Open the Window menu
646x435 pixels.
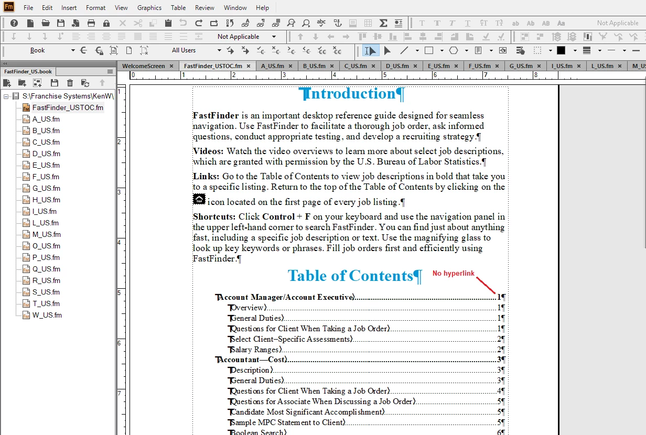pos(235,8)
